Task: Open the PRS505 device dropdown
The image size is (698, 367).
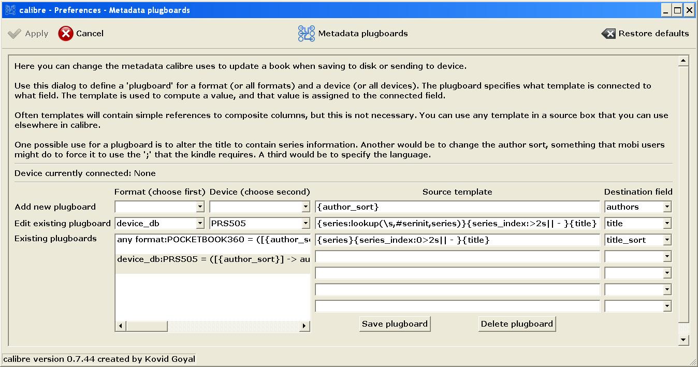Action: (305, 224)
